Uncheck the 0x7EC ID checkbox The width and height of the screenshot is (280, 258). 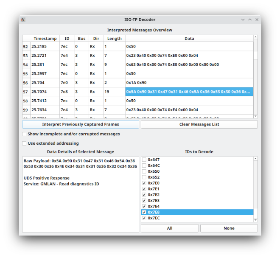click(144, 218)
